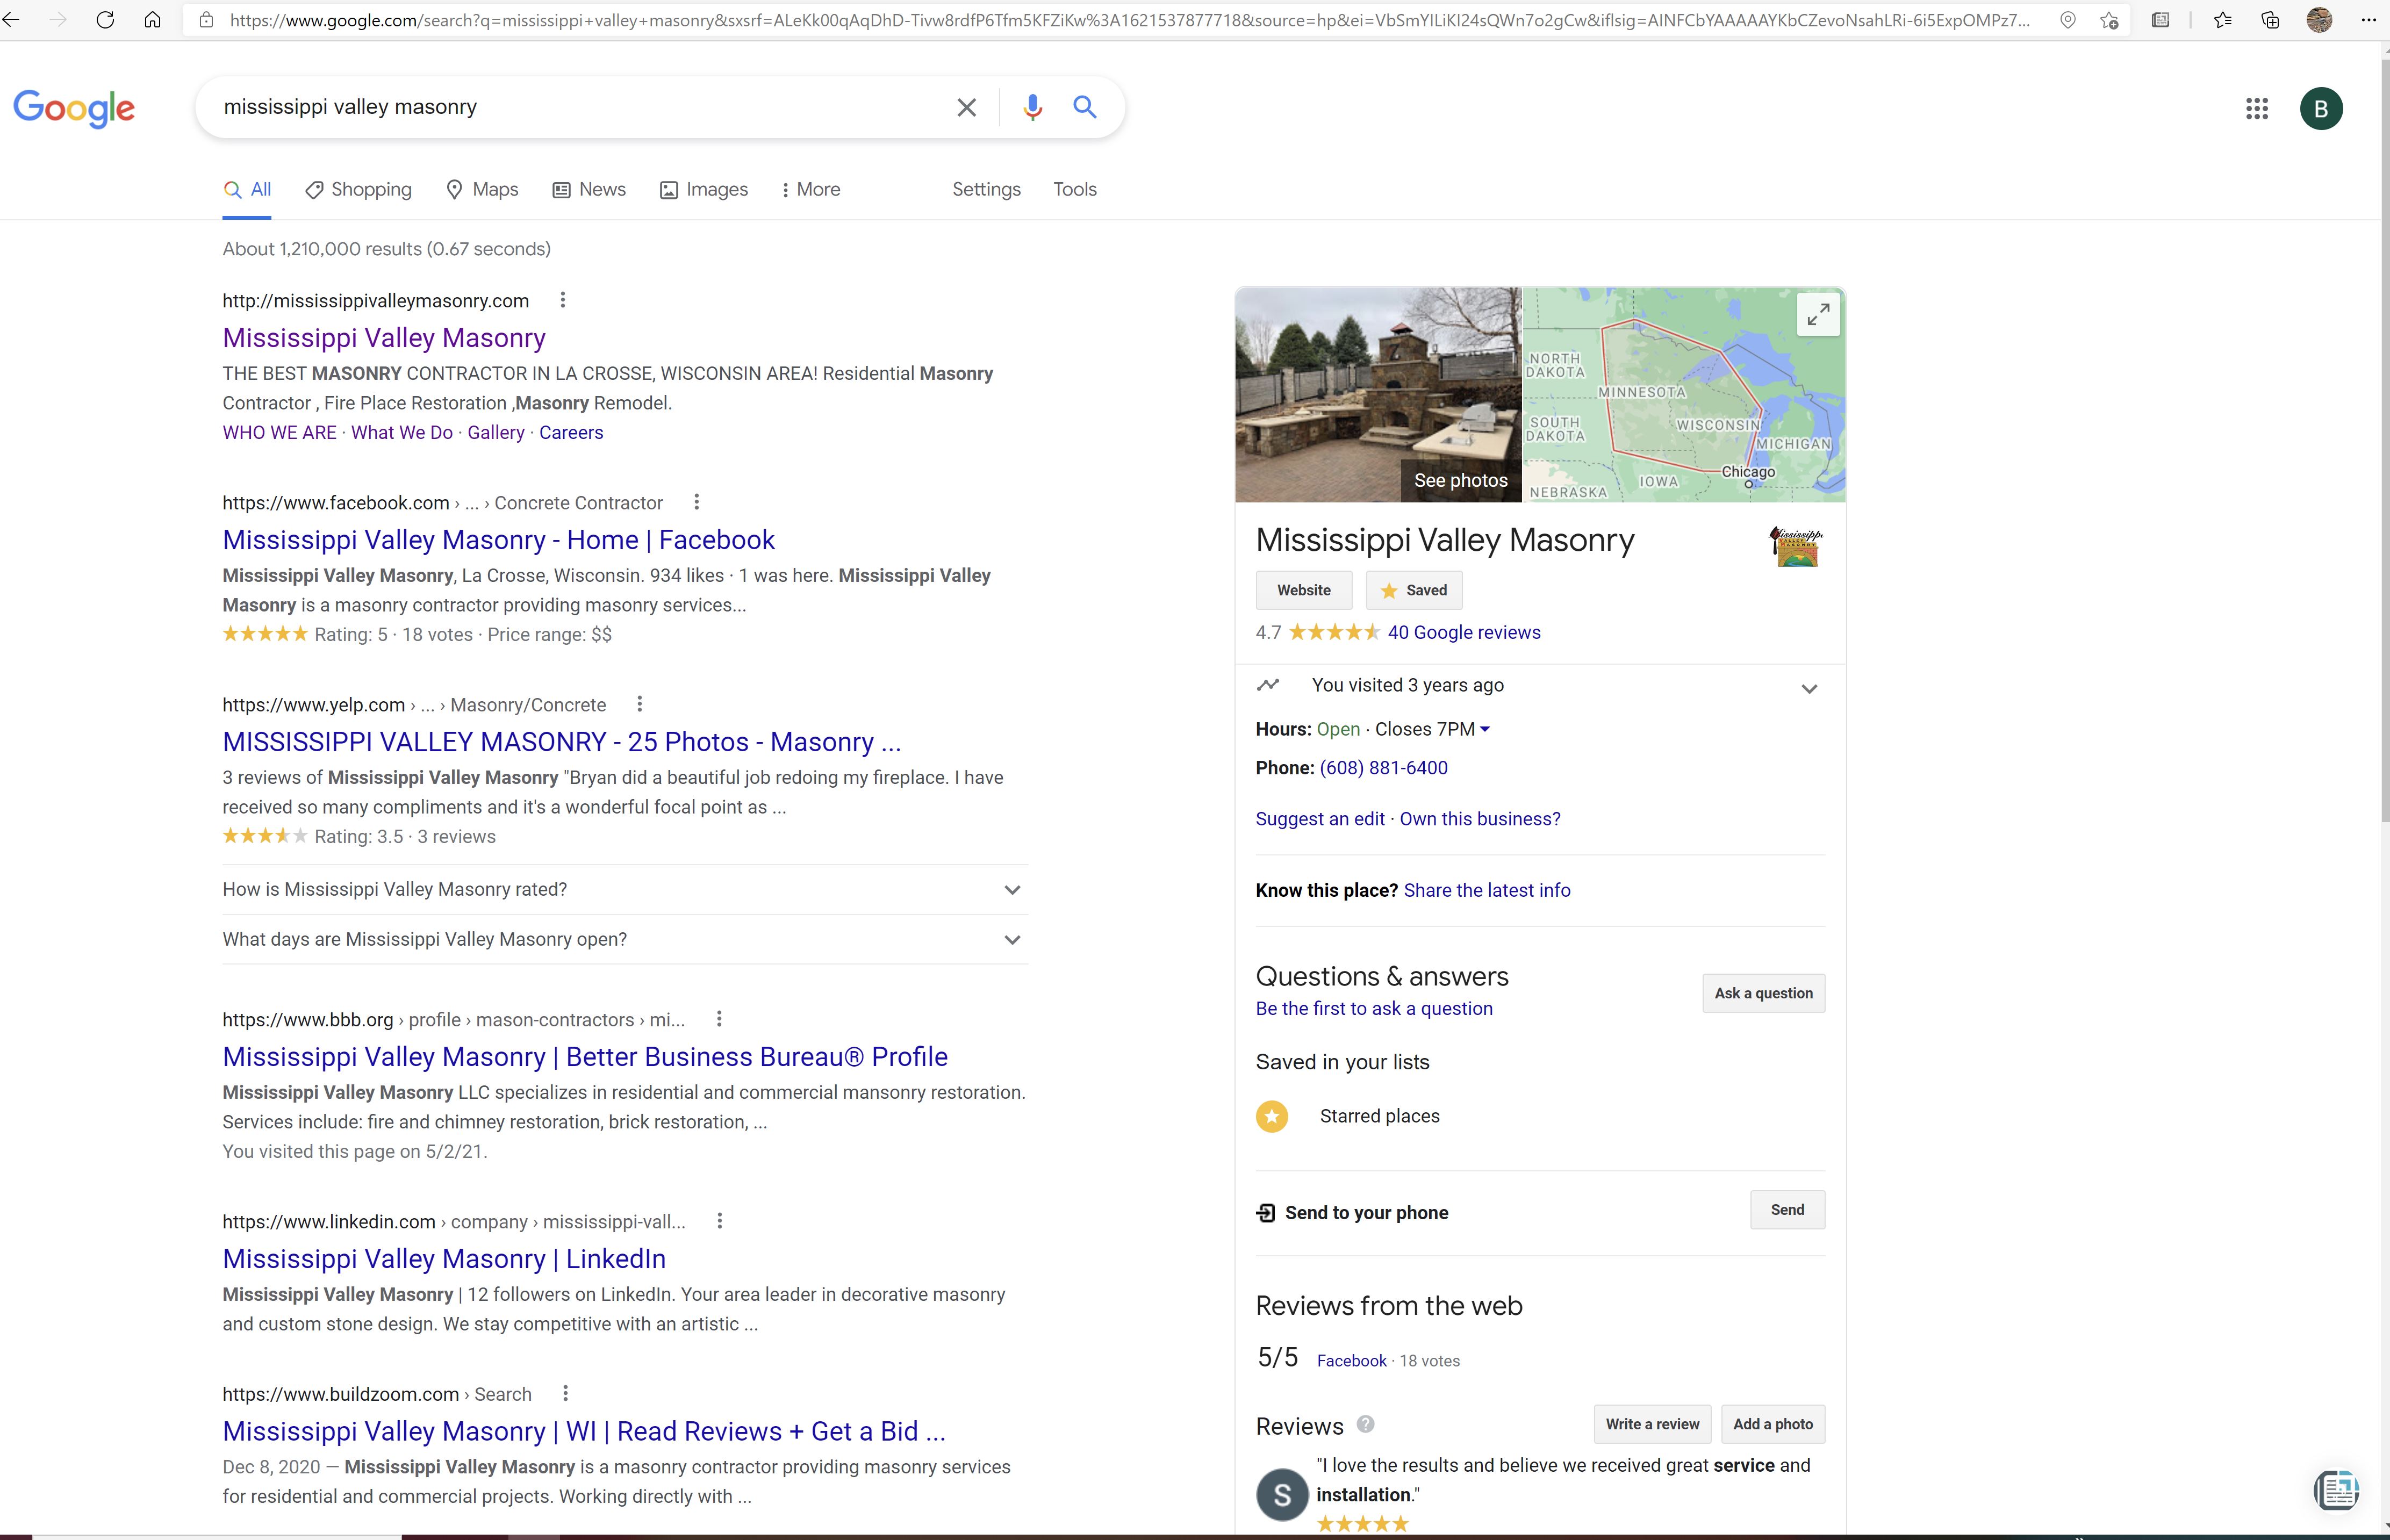Expand the 'You visited 3 years ago' row
The height and width of the screenshot is (1540, 2390).
1540,686
